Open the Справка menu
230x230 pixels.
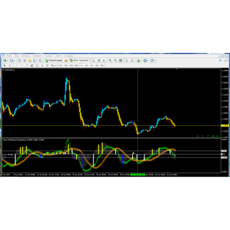pos(69,56)
